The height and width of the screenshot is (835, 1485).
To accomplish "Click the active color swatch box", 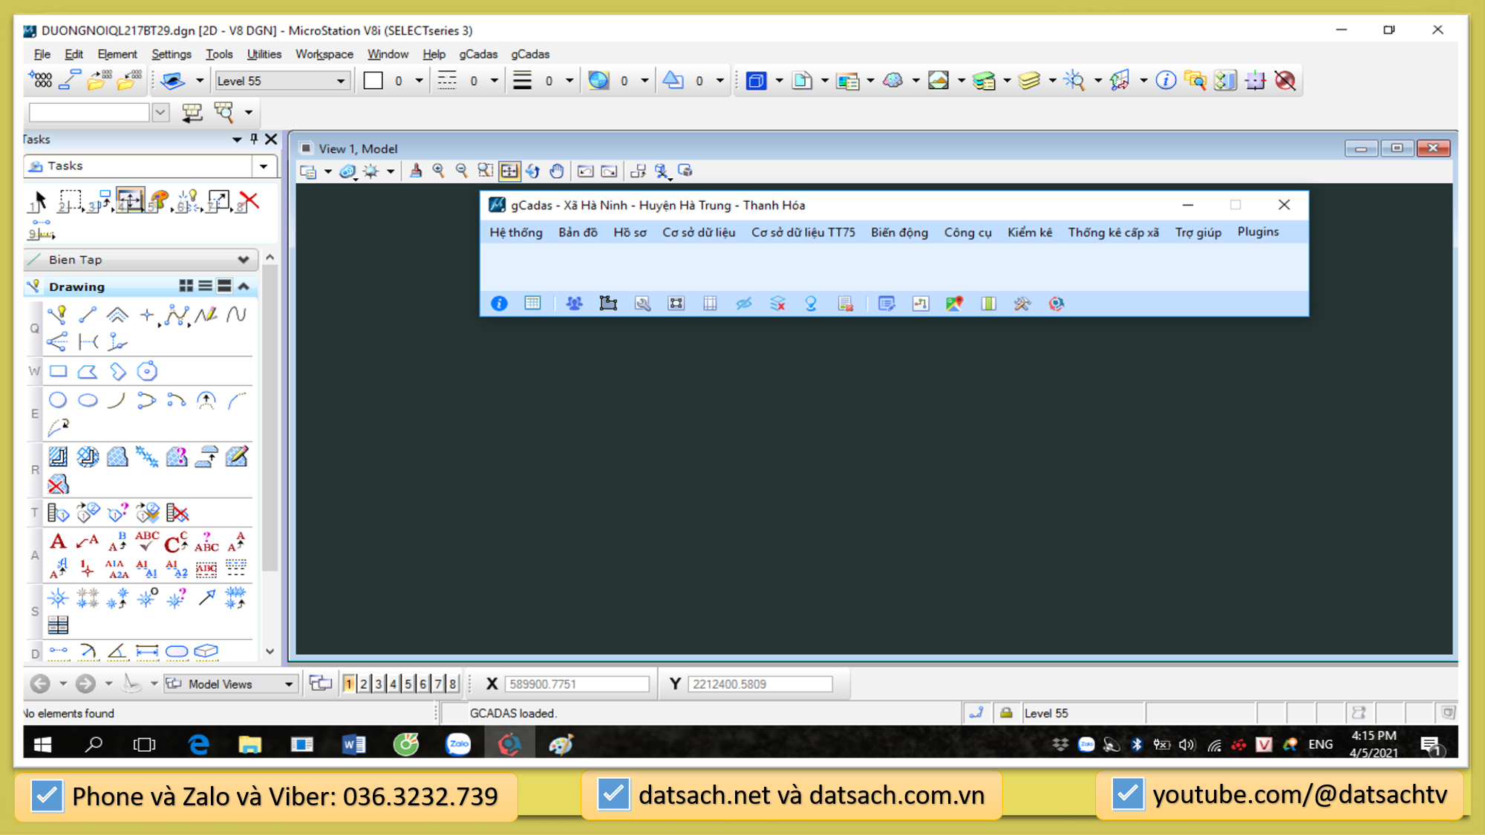I will tap(373, 81).
